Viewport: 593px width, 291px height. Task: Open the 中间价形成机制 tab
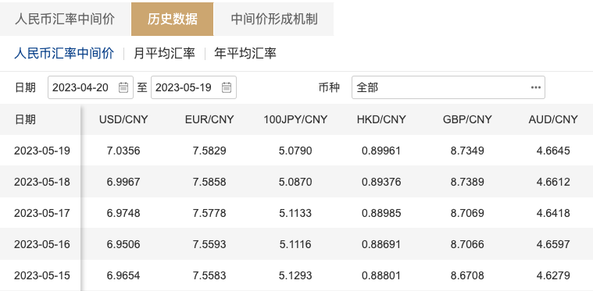pyautogui.click(x=273, y=20)
